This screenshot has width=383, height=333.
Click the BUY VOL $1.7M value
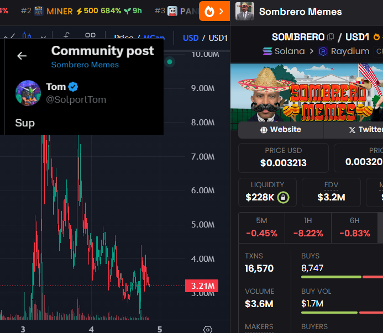[312, 304]
